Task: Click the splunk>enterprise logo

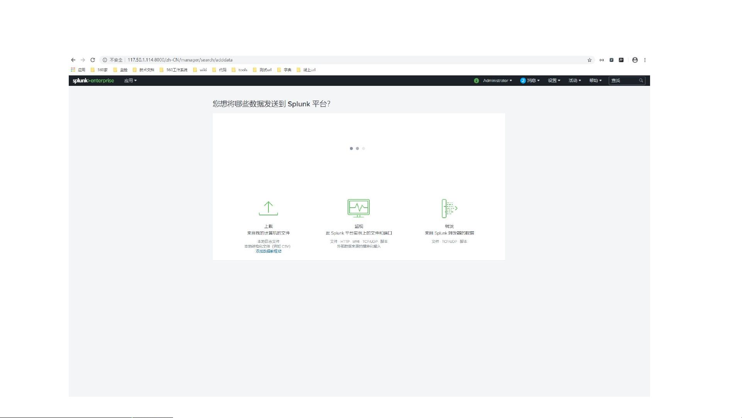Action: pos(93,80)
